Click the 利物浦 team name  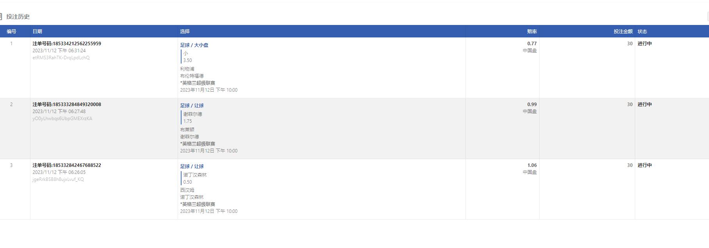[187, 69]
